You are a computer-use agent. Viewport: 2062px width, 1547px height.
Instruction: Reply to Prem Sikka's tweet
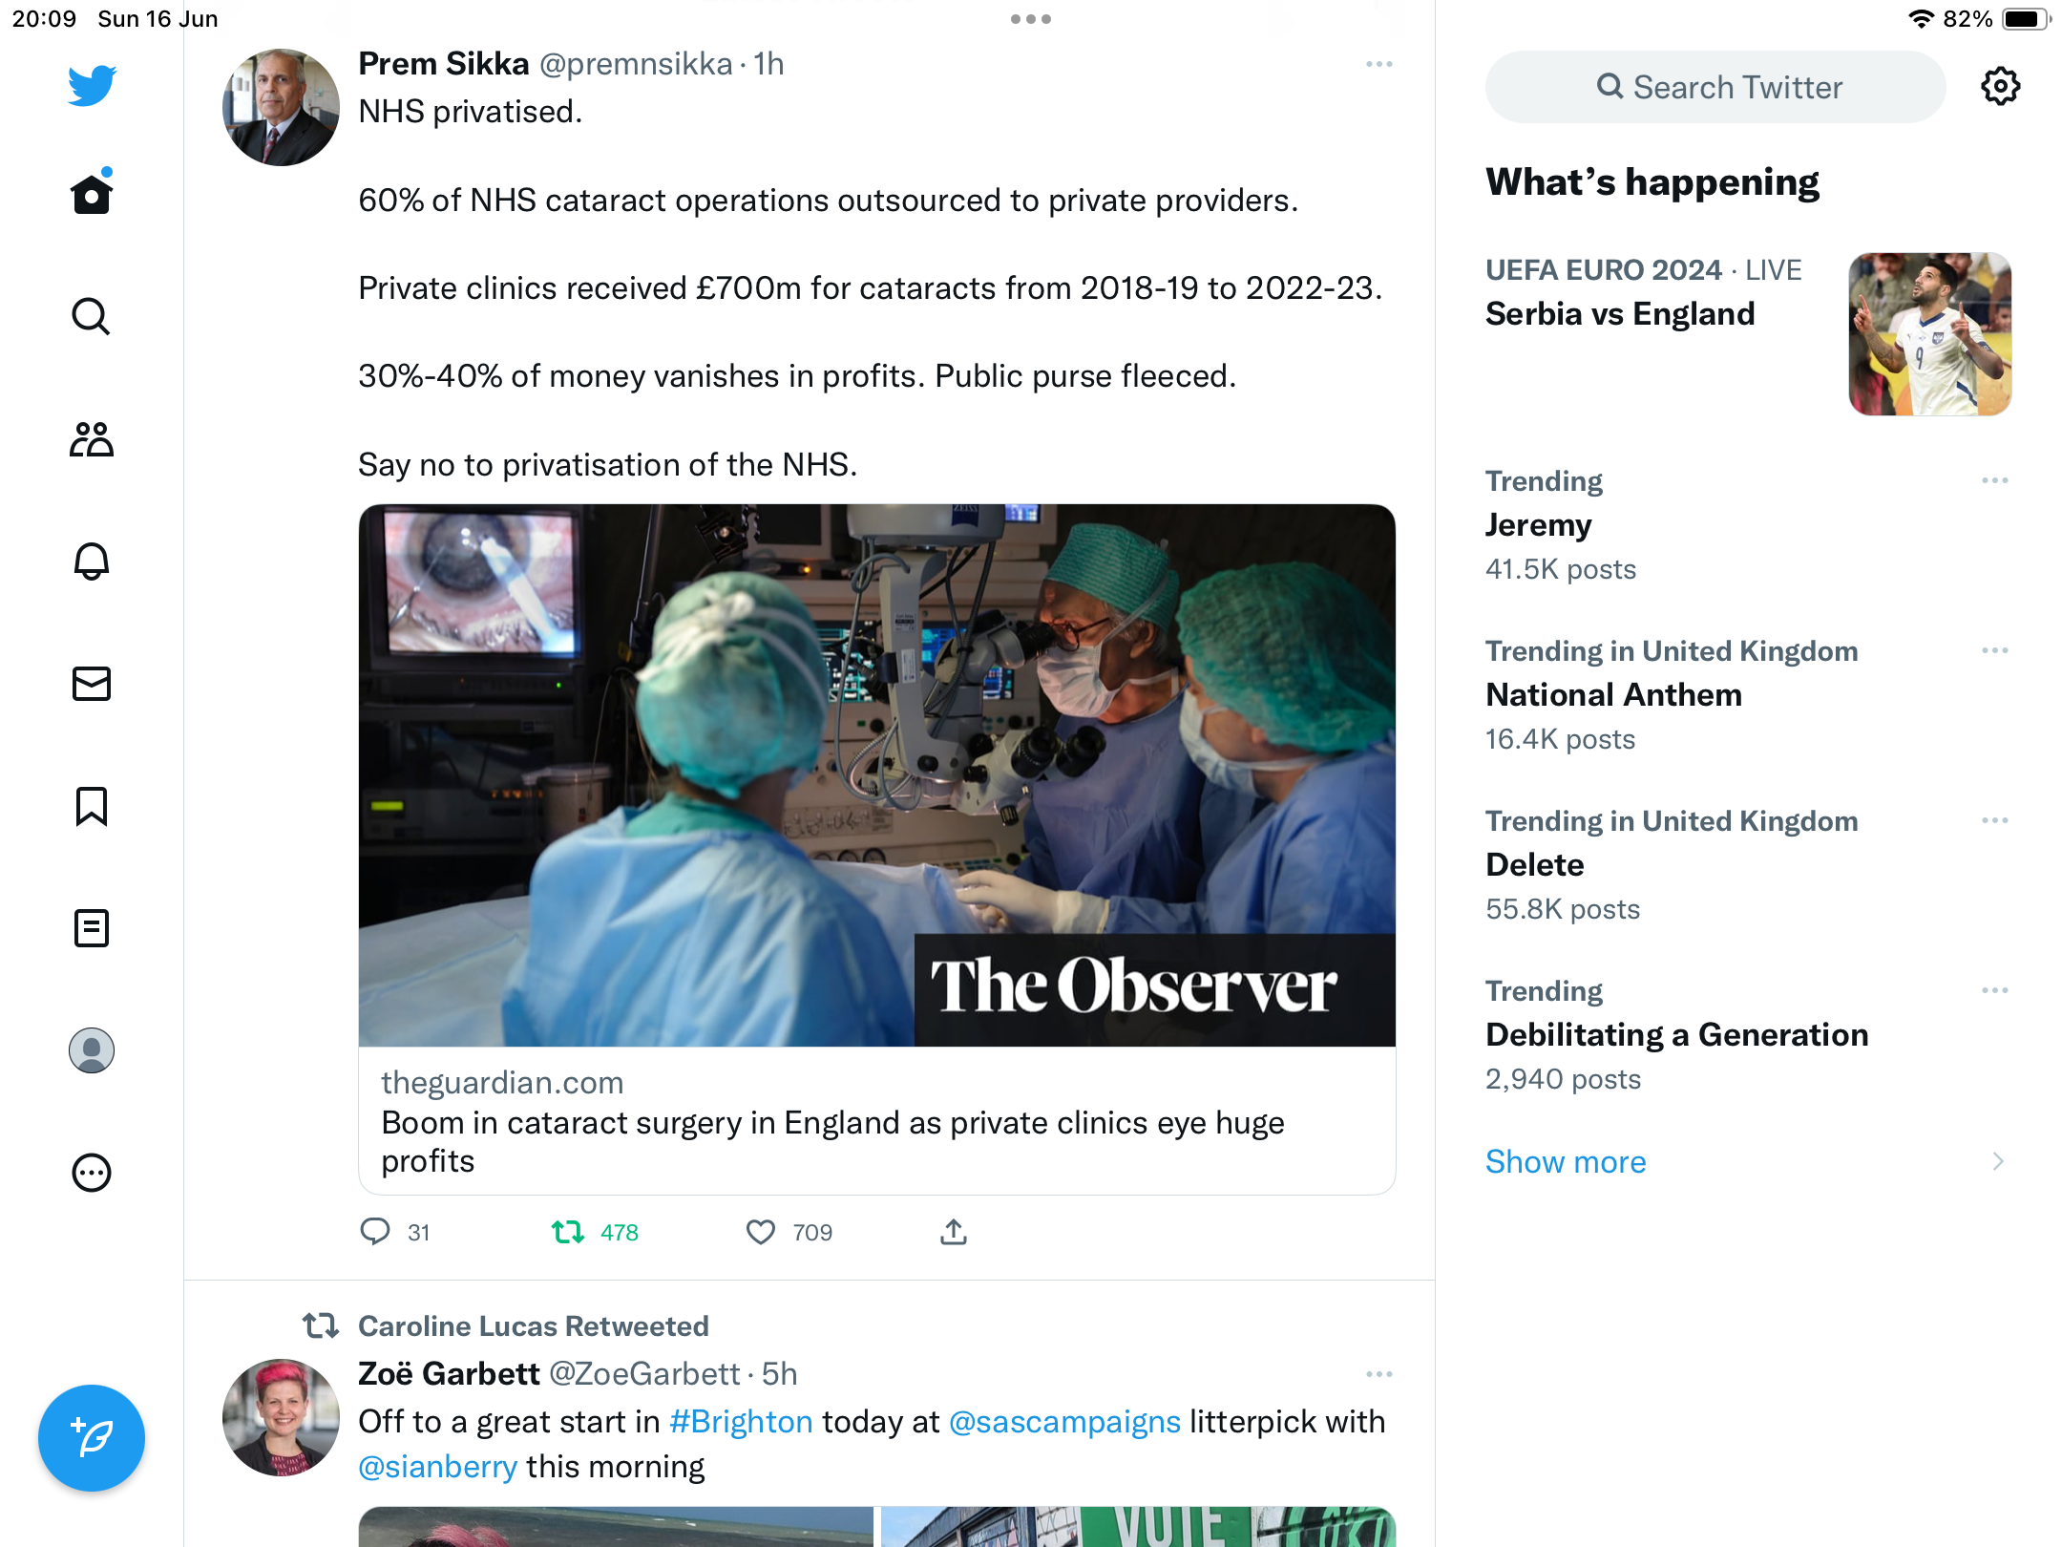(375, 1232)
